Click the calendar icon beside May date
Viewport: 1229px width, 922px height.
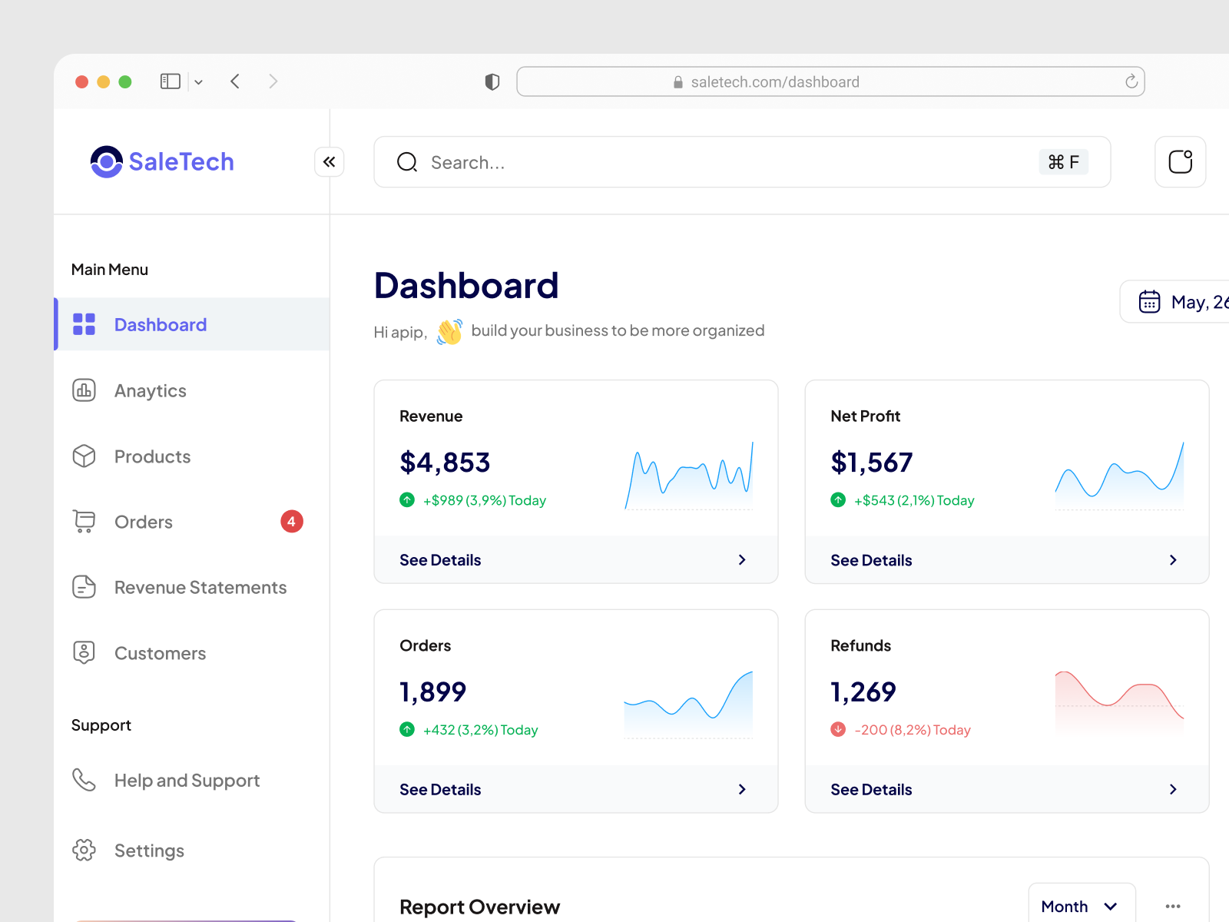(x=1149, y=302)
